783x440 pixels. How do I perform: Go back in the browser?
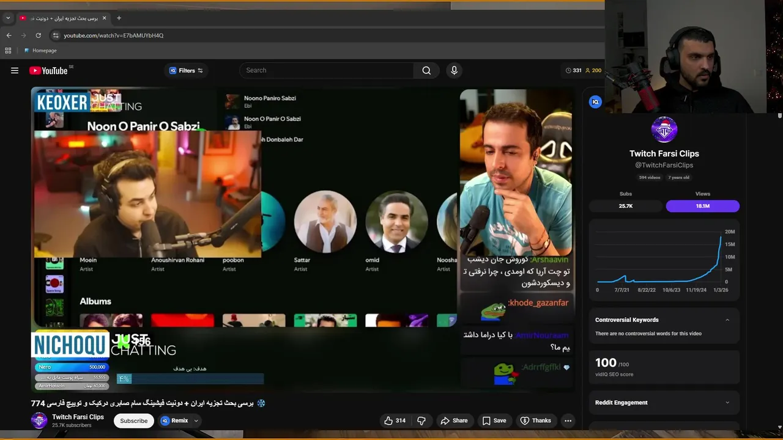tap(9, 35)
